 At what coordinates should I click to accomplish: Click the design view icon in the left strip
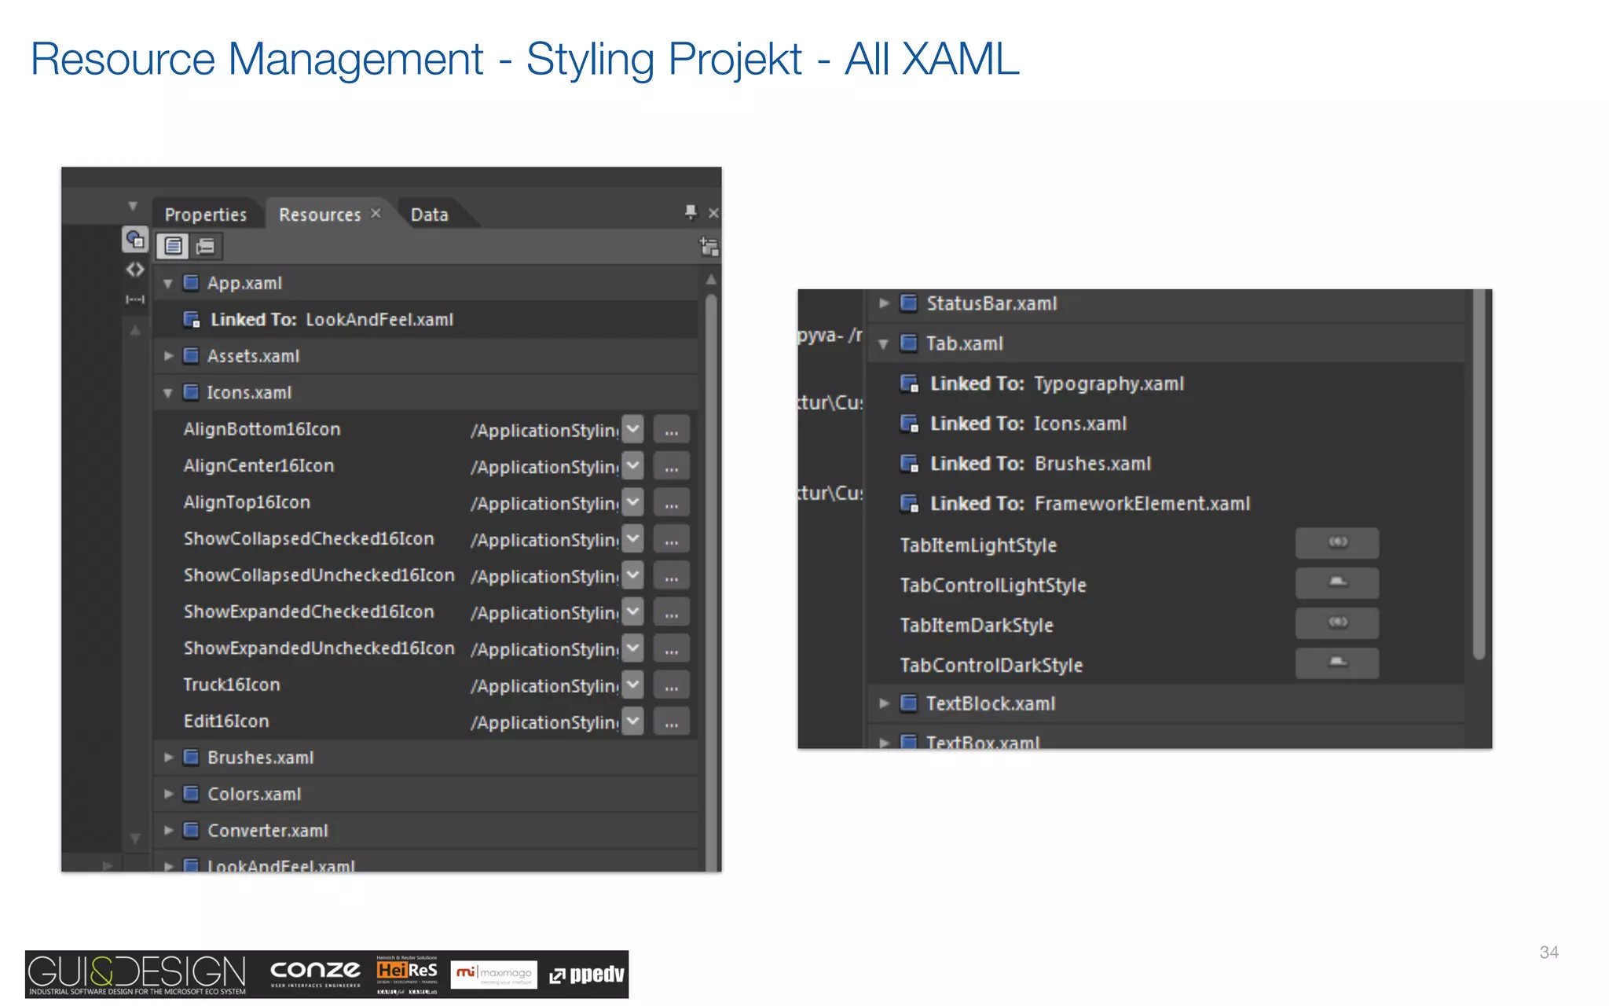pos(135,239)
